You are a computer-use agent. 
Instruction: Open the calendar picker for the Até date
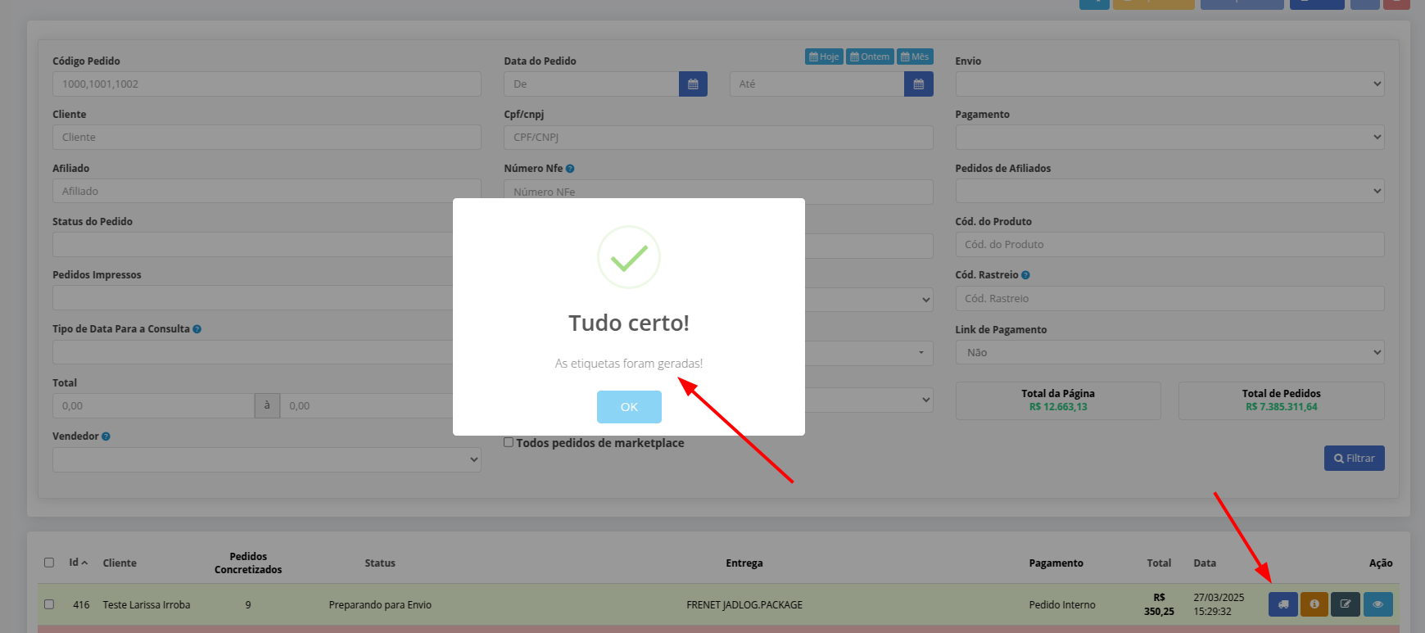[918, 84]
